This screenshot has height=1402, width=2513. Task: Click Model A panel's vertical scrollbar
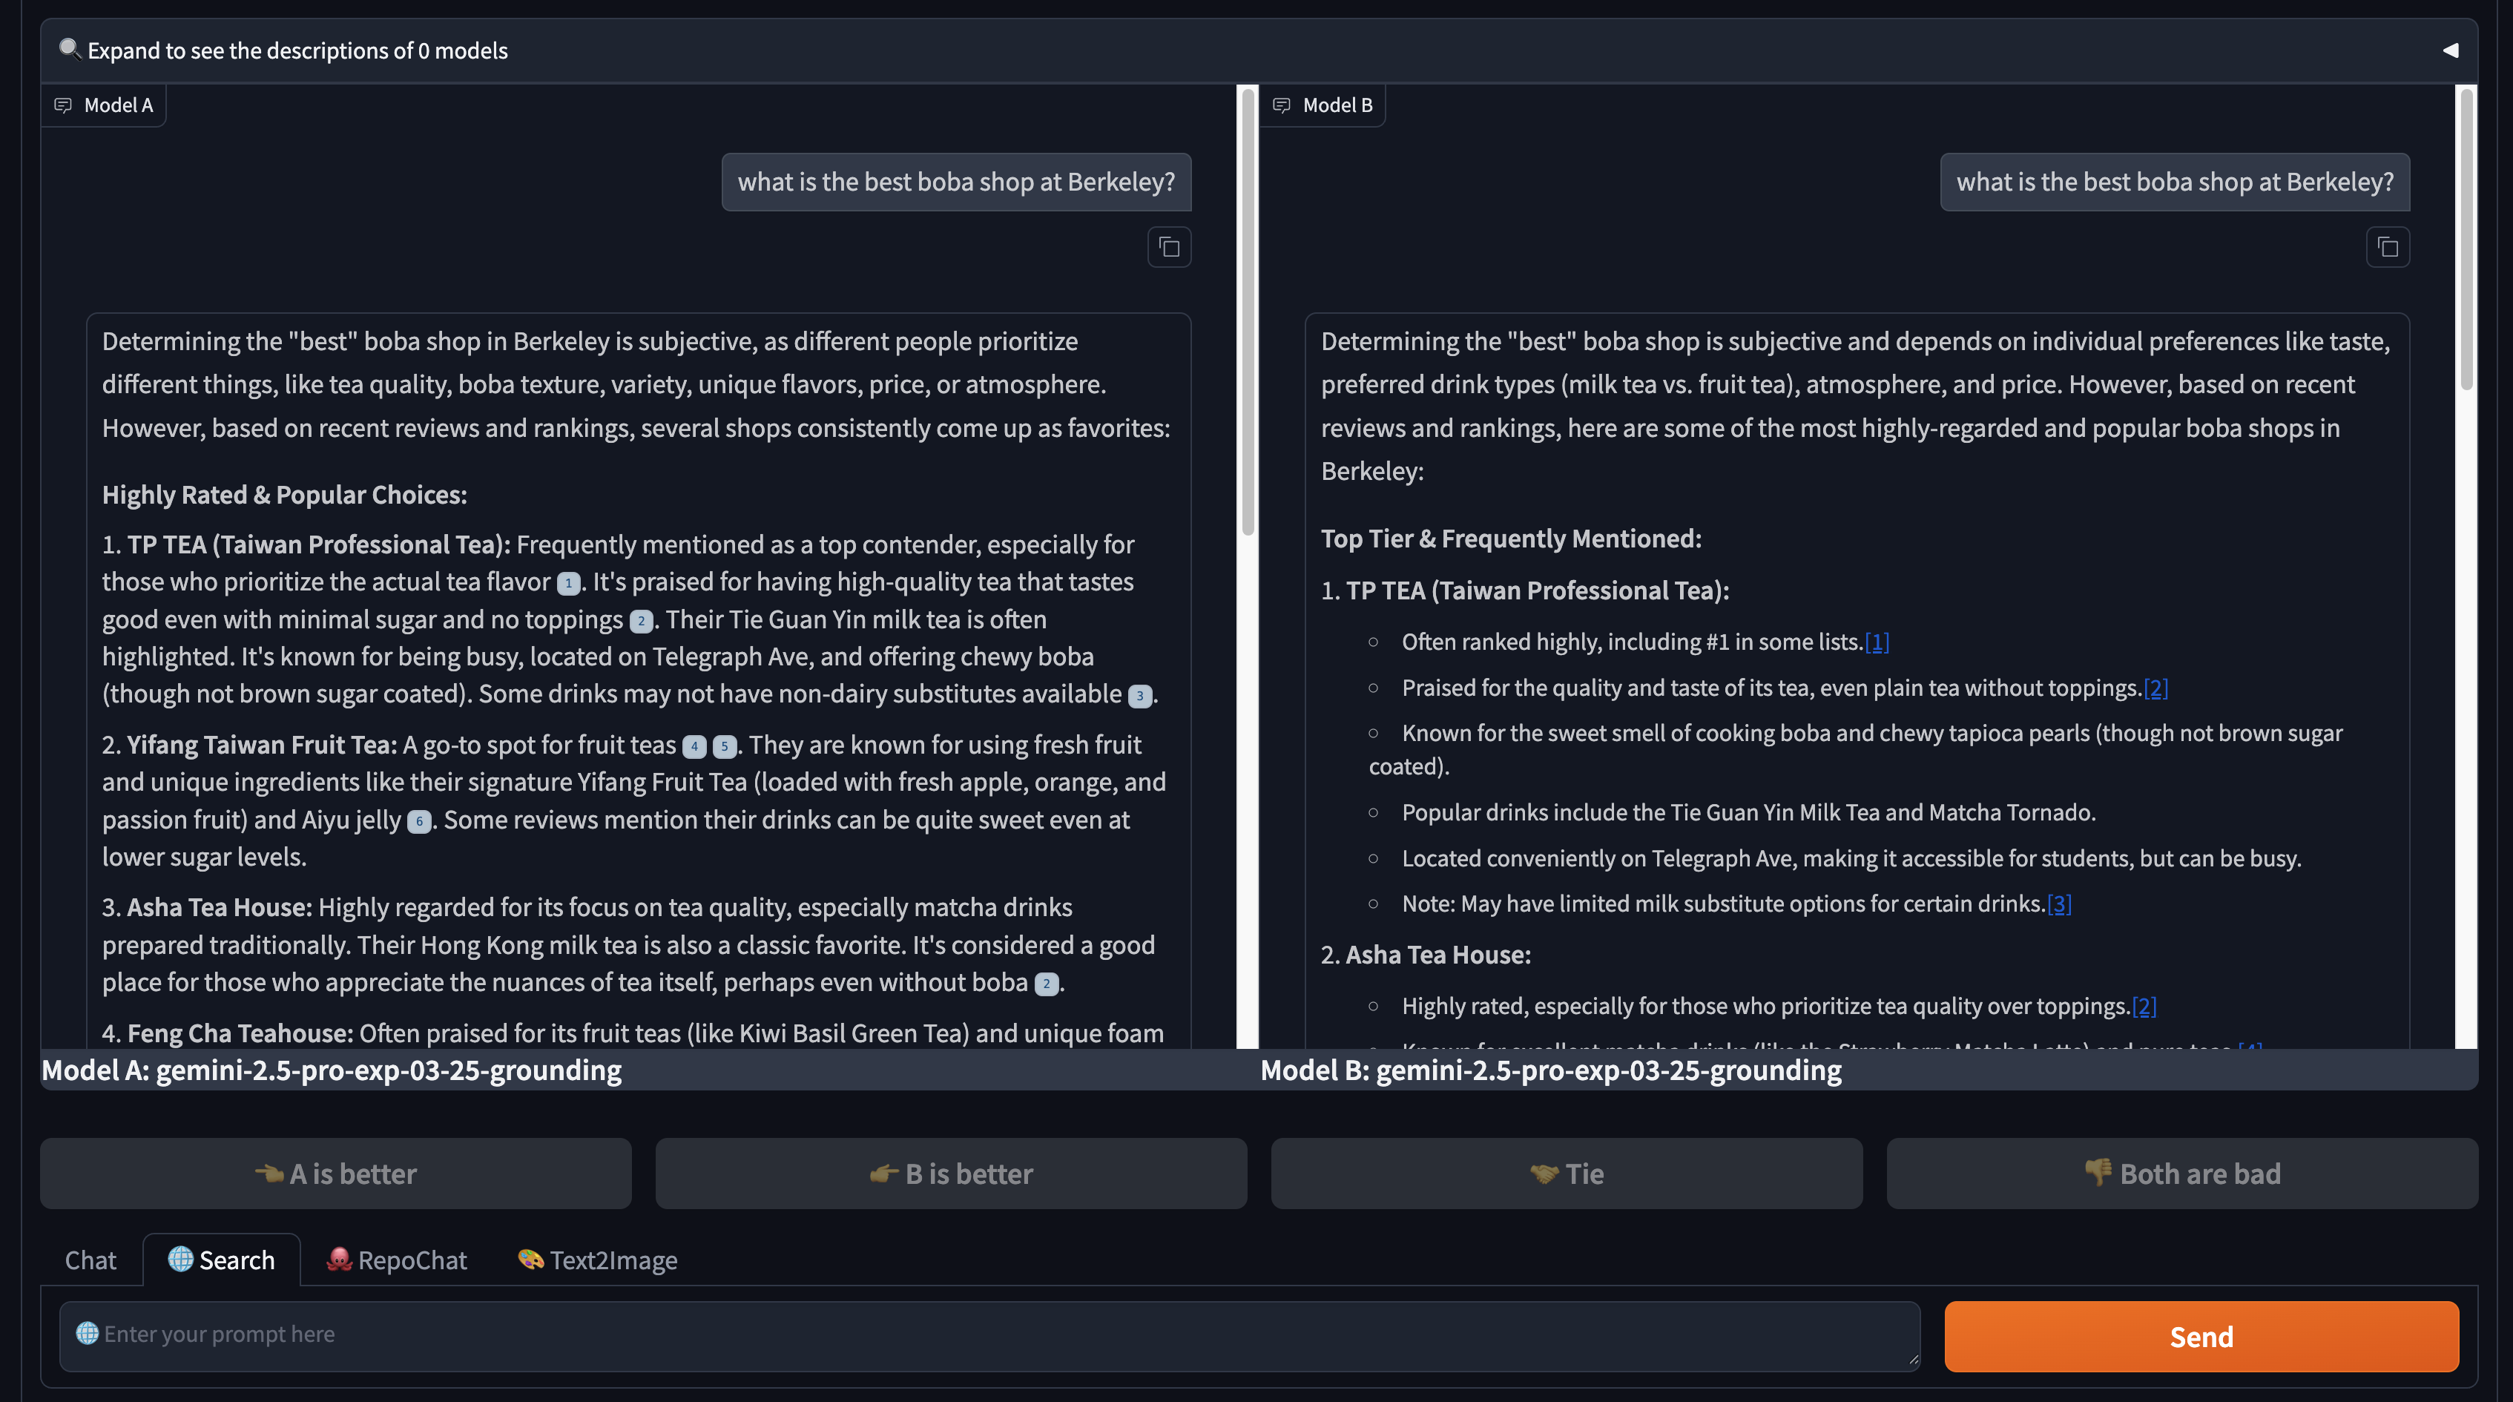coord(1247,312)
